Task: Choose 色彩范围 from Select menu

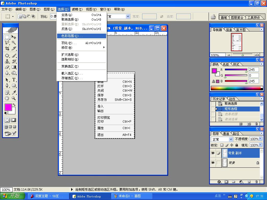Action: (x=82, y=36)
